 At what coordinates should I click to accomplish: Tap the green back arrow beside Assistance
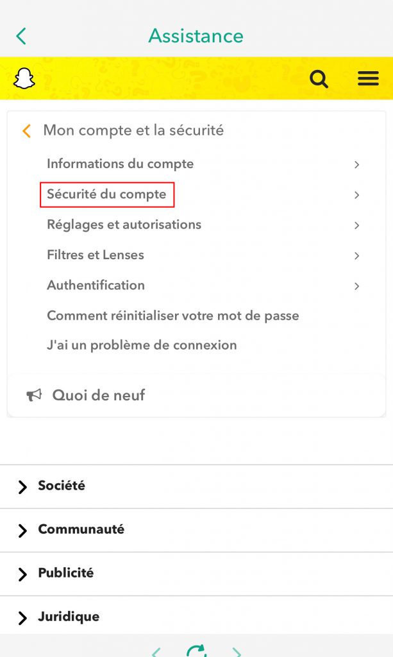21,36
